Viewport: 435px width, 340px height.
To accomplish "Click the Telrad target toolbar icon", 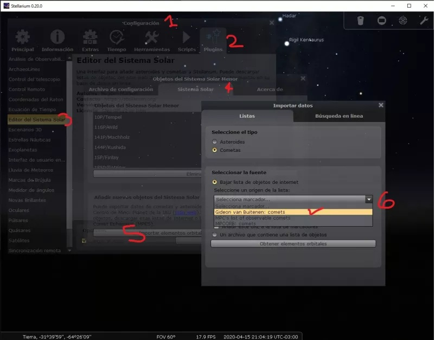I will (x=403, y=20).
